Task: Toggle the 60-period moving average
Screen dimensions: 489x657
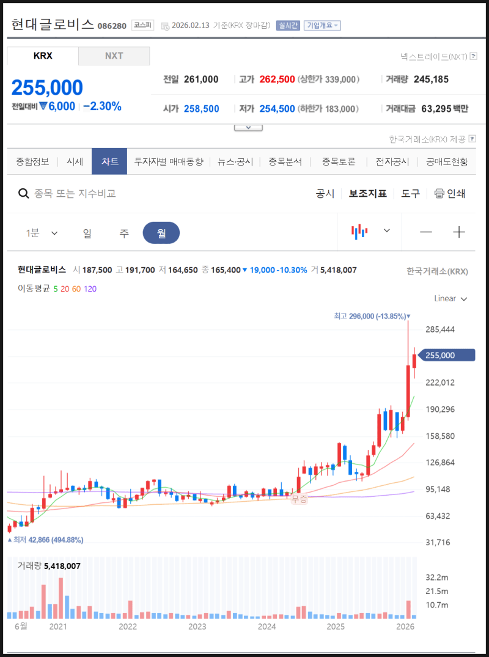Action: 76,288
